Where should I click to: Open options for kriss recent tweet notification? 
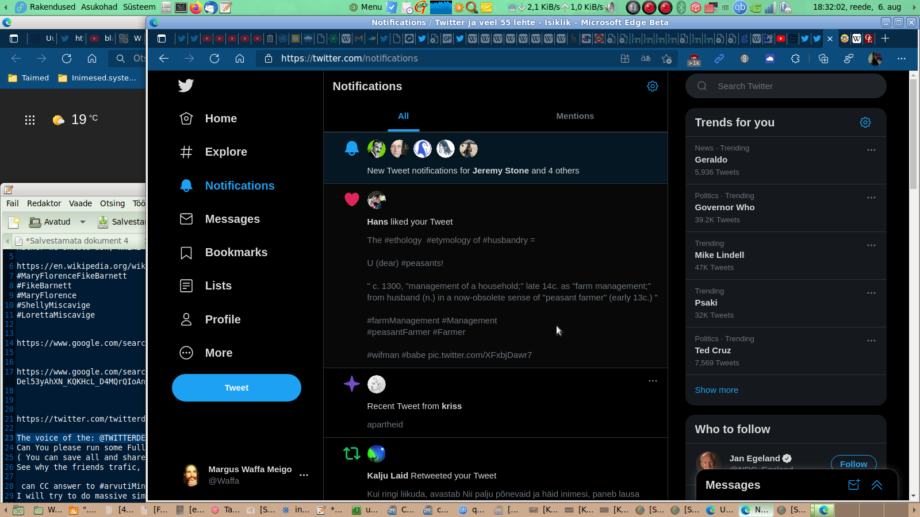(x=653, y=381)
